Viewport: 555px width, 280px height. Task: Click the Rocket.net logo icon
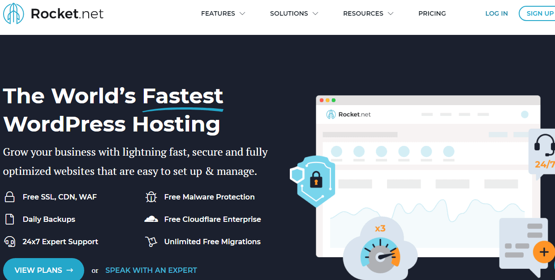click(x=13, y=13)
